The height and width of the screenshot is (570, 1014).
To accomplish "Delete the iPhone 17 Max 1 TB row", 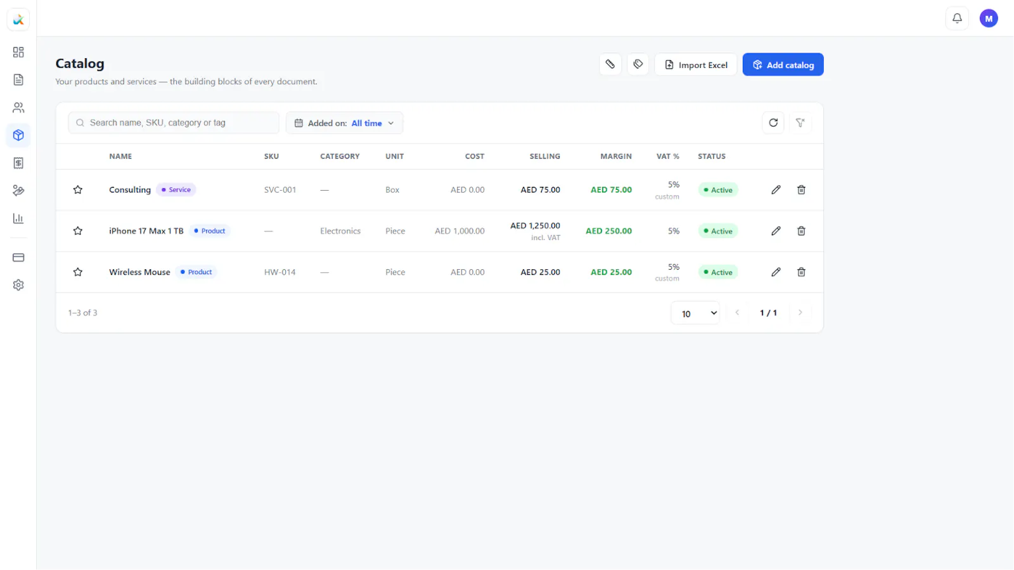I will 801,231.
